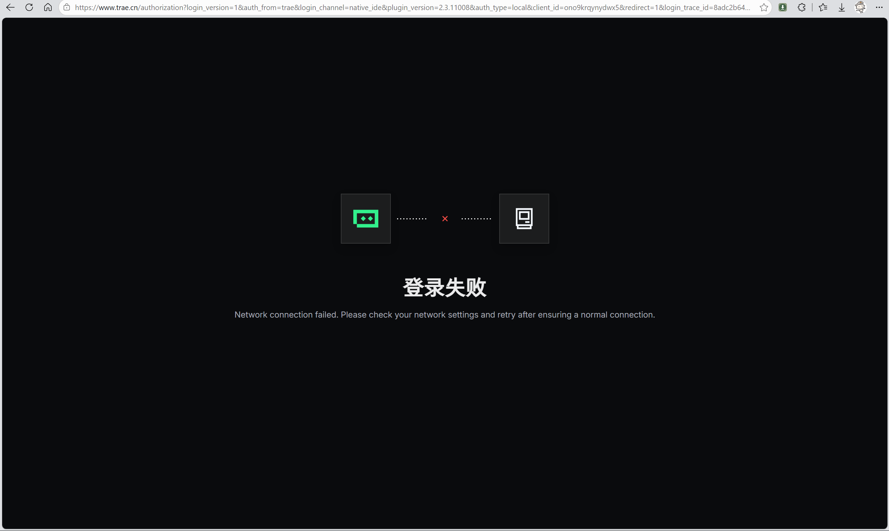The image size is (889, 531).
Task: Open the cartoon profile avatar
Action: click(x=861, y=7)
